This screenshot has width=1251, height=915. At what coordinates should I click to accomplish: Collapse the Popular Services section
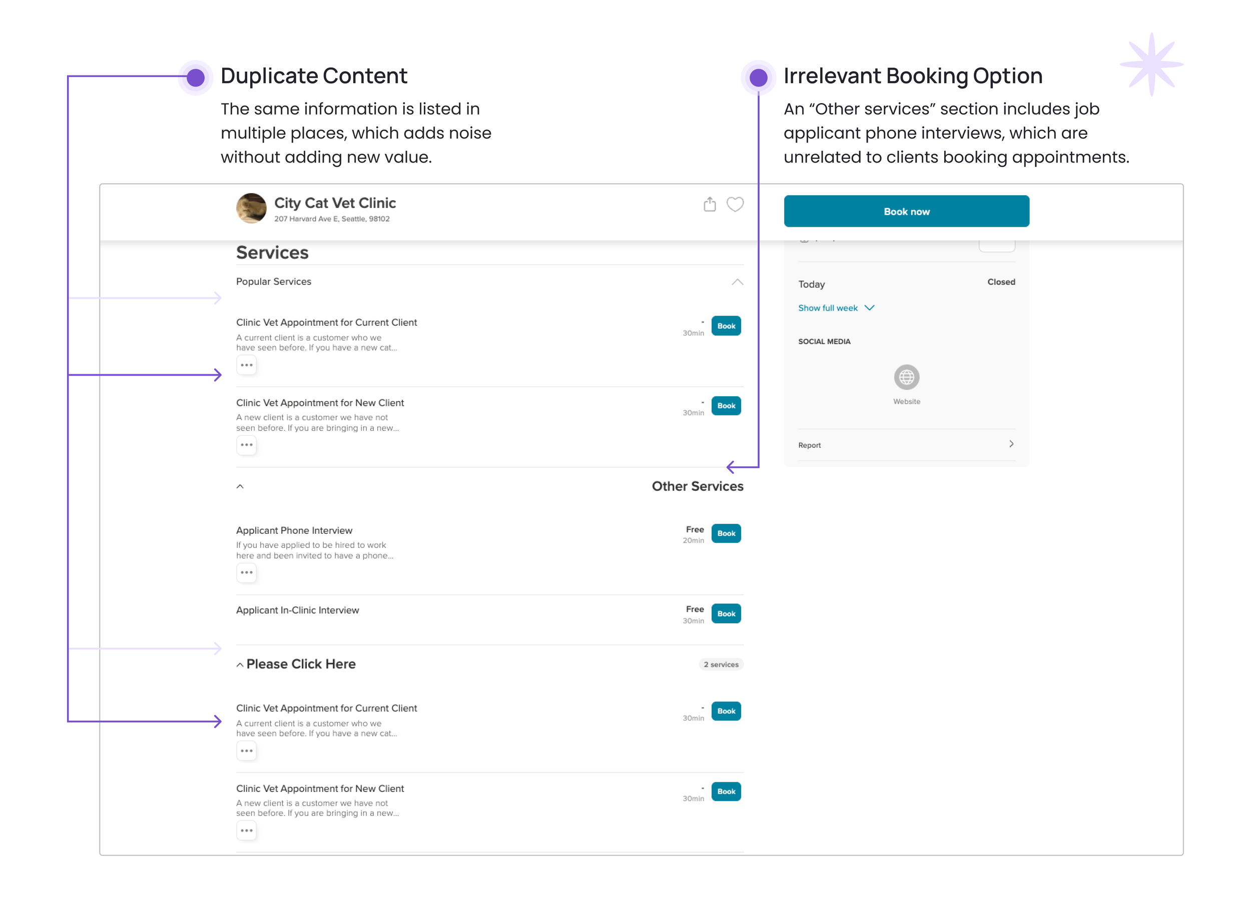click(x=737, y=282)
